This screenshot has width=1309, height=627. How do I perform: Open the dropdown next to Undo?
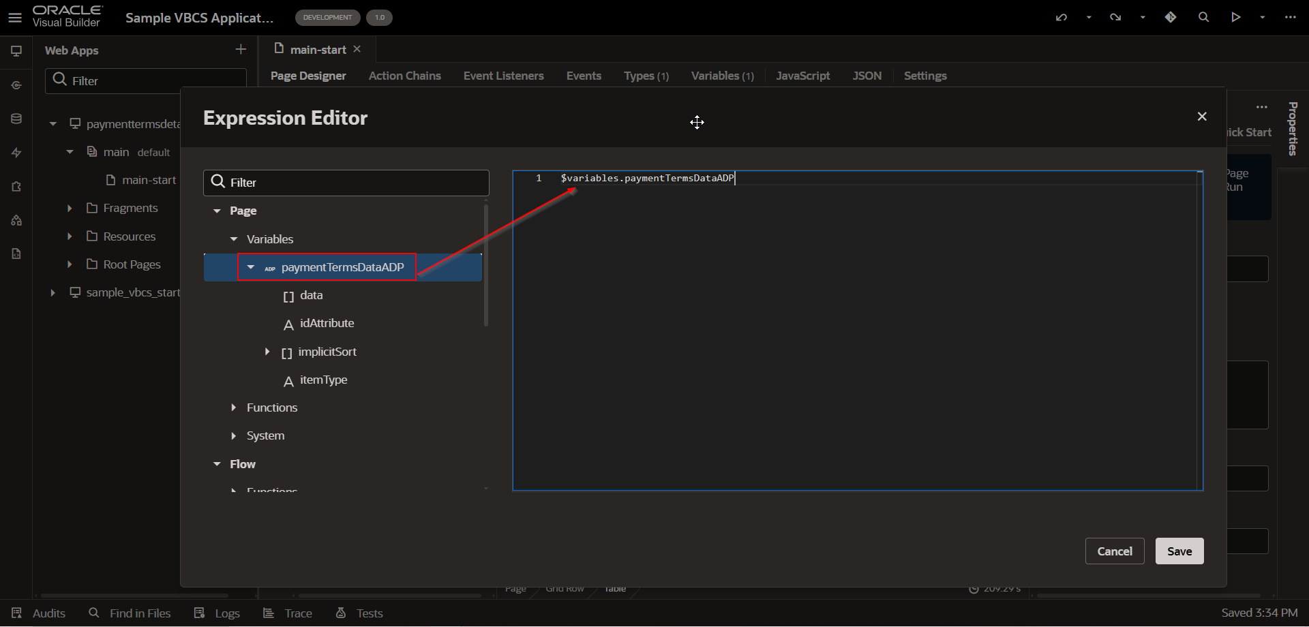point(1089,18)
